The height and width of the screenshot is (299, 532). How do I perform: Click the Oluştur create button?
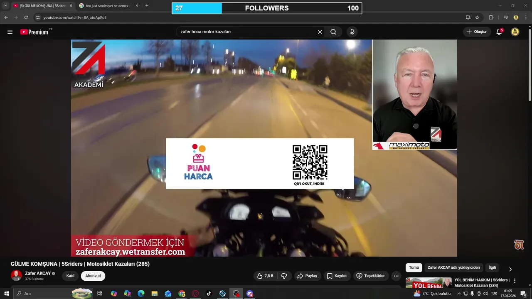(476, 32)
